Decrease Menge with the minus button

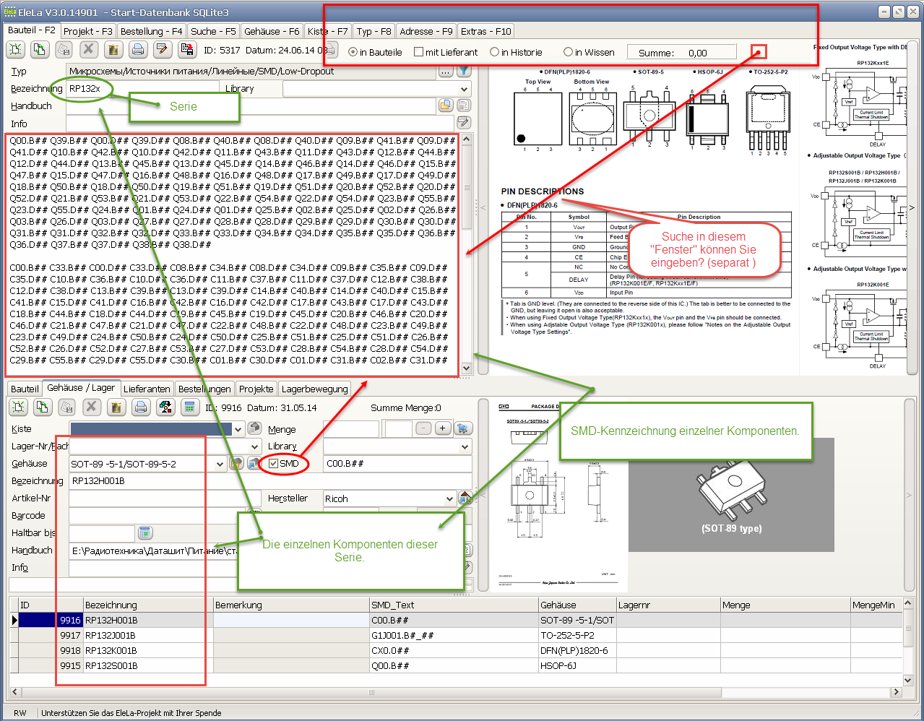424,428
